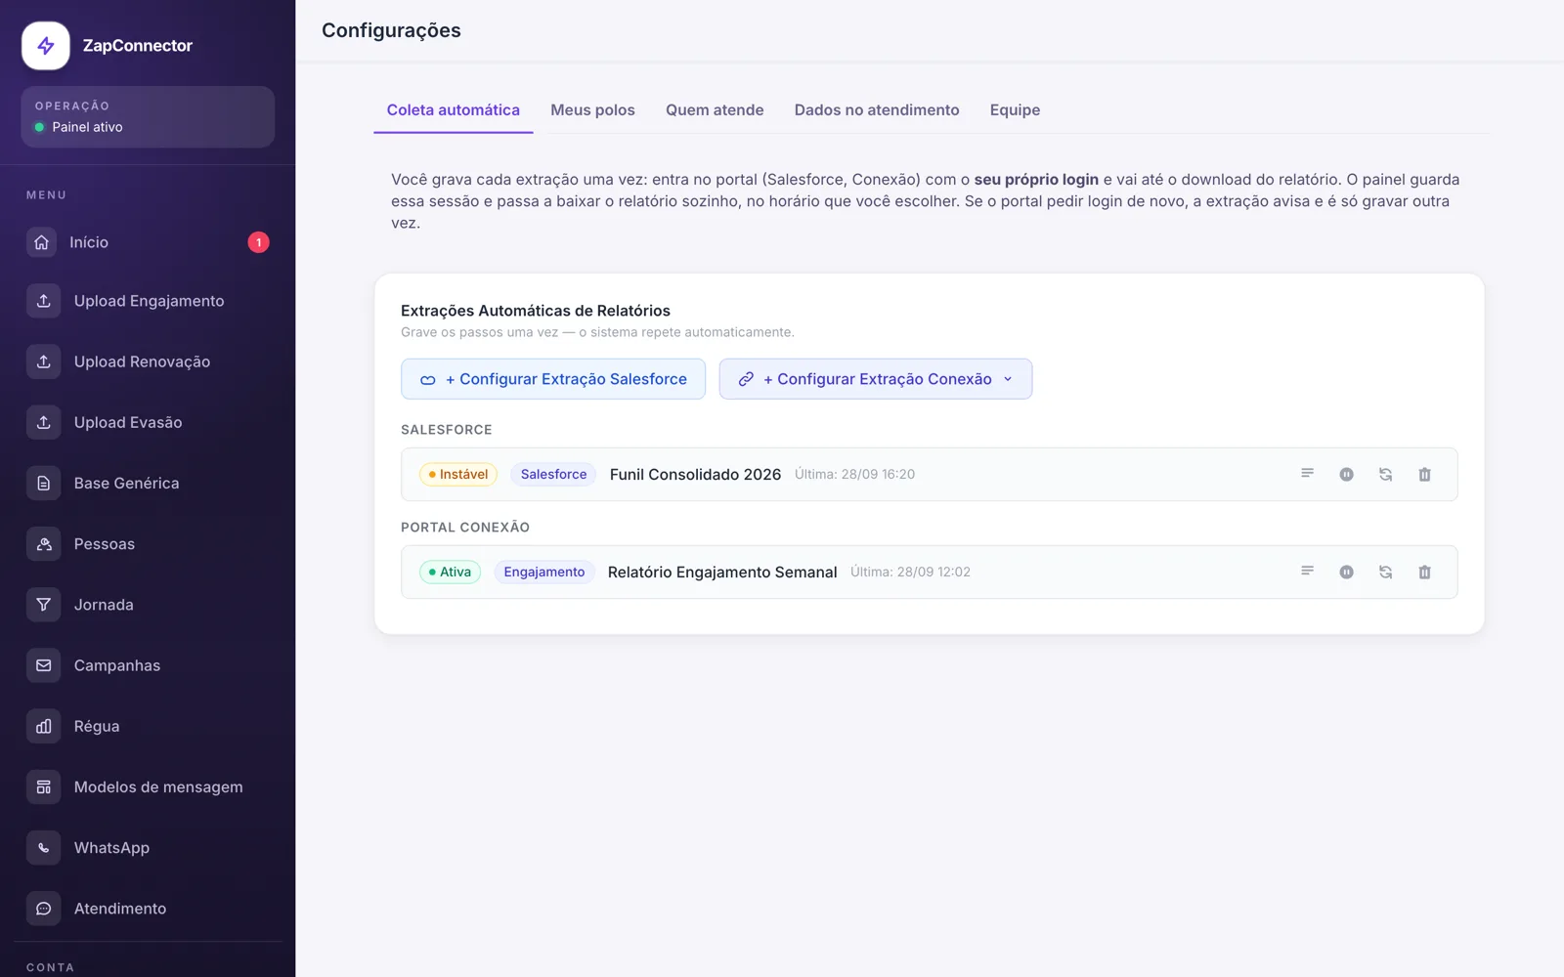Click the Instável status badge
Viewport: 1564px width, 977px height.
tap(458, 474)
